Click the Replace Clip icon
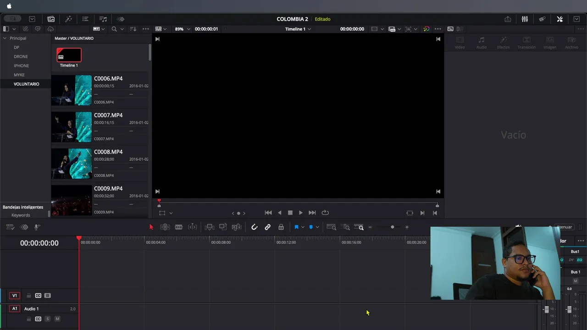 [x=237, y=227]
